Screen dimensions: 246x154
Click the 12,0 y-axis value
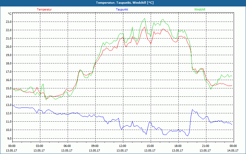coord(9,113)
